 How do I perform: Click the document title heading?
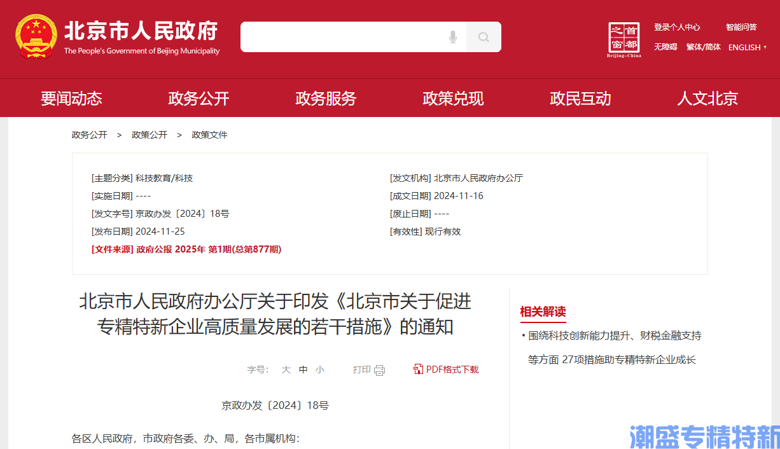point(275,314)
